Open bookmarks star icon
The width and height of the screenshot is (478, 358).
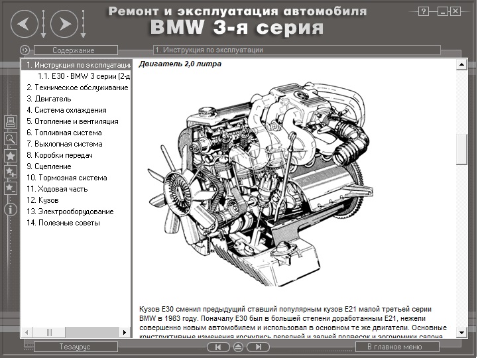pos(11,156)
